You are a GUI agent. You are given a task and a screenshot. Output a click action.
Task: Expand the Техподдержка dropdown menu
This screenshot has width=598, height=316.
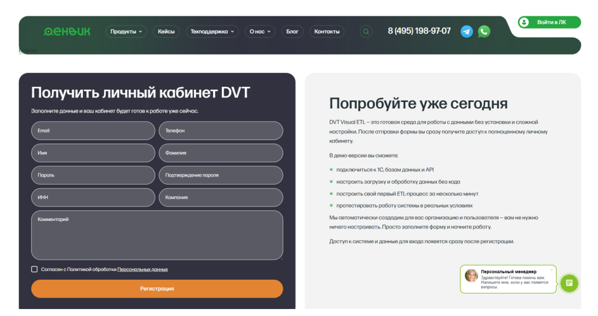coord(212,31)
